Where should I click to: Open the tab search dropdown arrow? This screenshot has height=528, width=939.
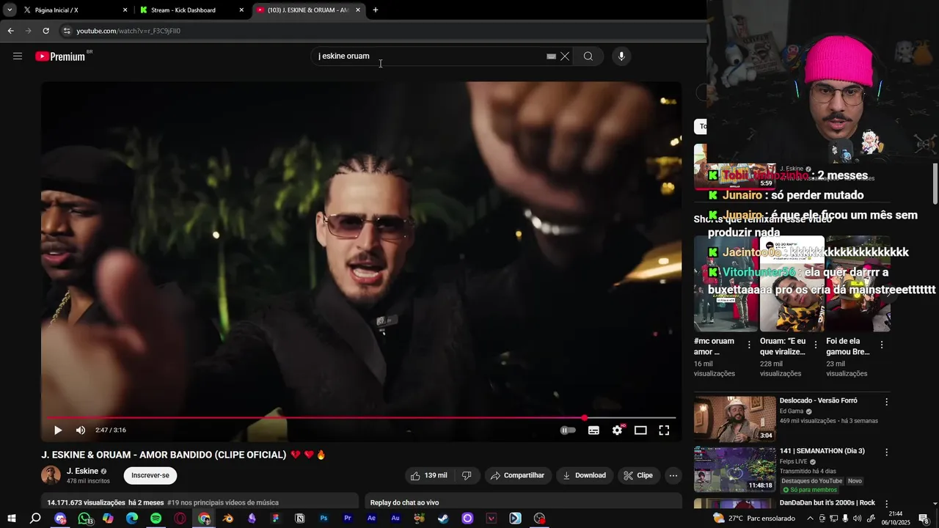[10, 10]
